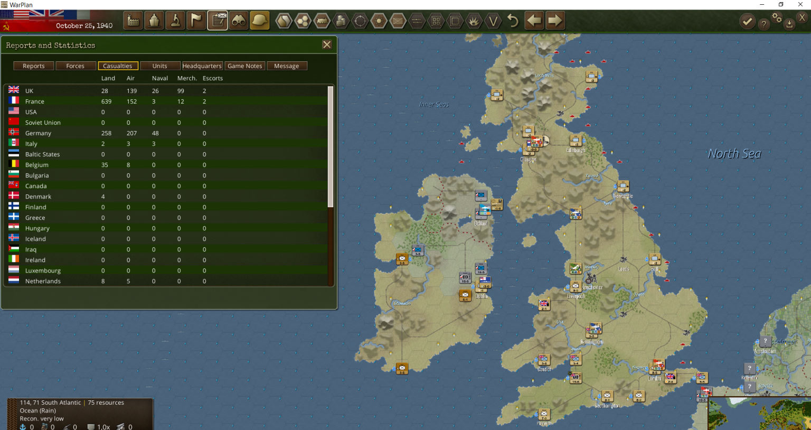Click the reports notepad toolbar icon
Viewport: 811px width, 430px height.
click(218, 21)
